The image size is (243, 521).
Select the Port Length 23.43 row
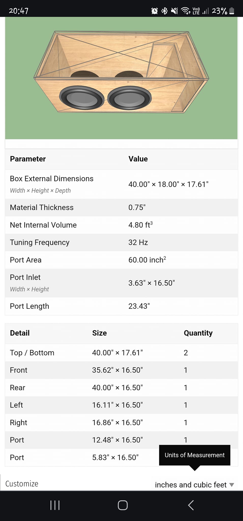click(x=121, y=306)
